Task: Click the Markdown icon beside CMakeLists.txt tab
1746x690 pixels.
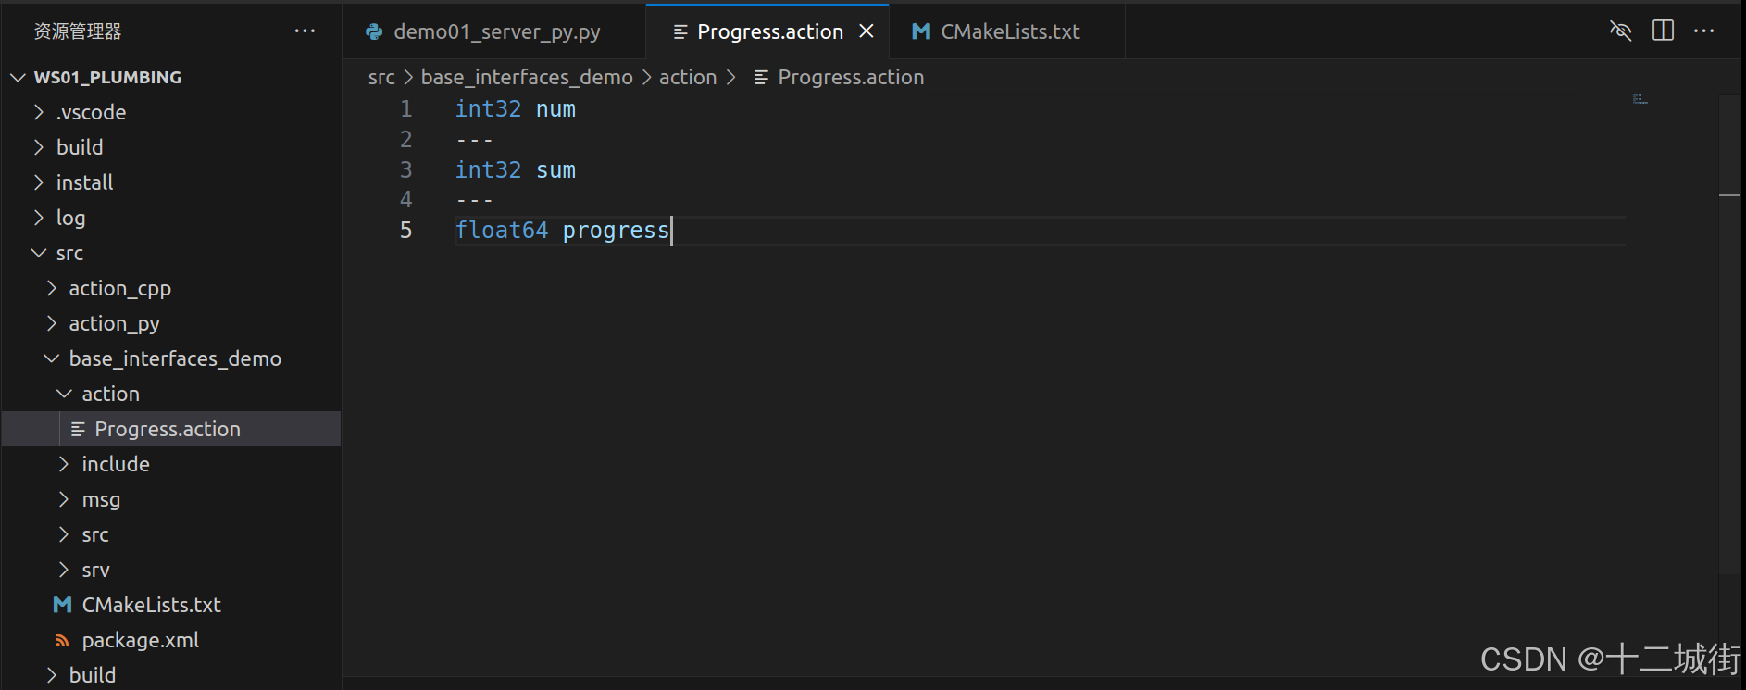Action: [920, 31]
